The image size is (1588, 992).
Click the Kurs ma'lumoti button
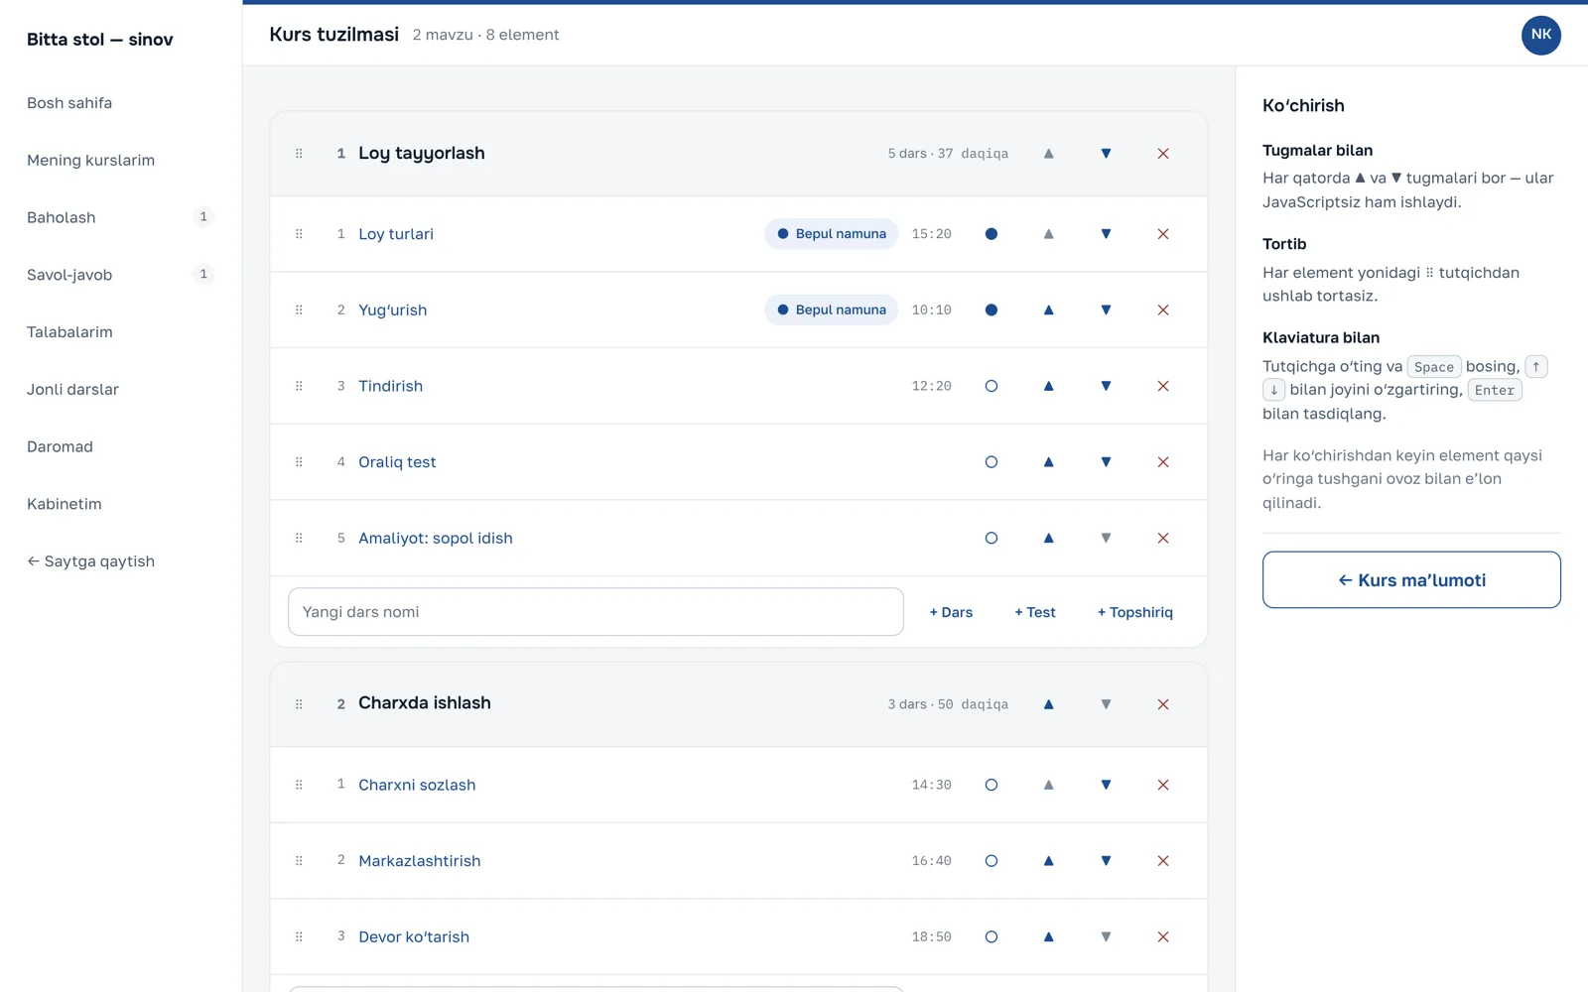(1411, 580)
